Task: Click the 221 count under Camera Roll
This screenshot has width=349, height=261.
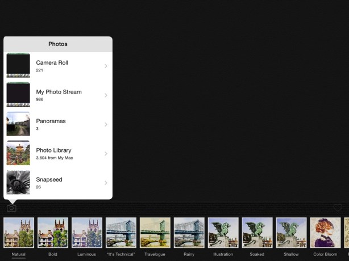Action: pyautogui.click(x=39, y=70)
